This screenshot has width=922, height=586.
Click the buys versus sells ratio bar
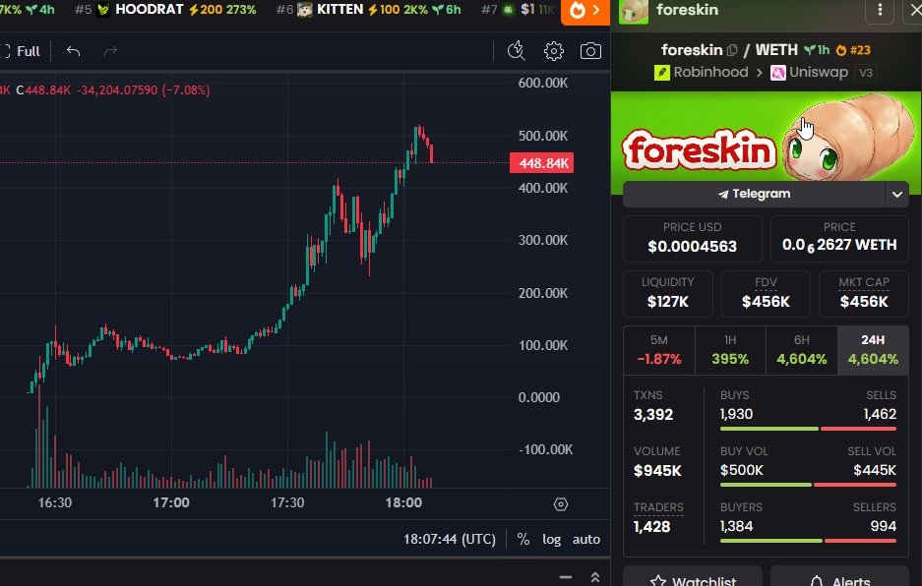pyautogui.click(x=808, y=429)
